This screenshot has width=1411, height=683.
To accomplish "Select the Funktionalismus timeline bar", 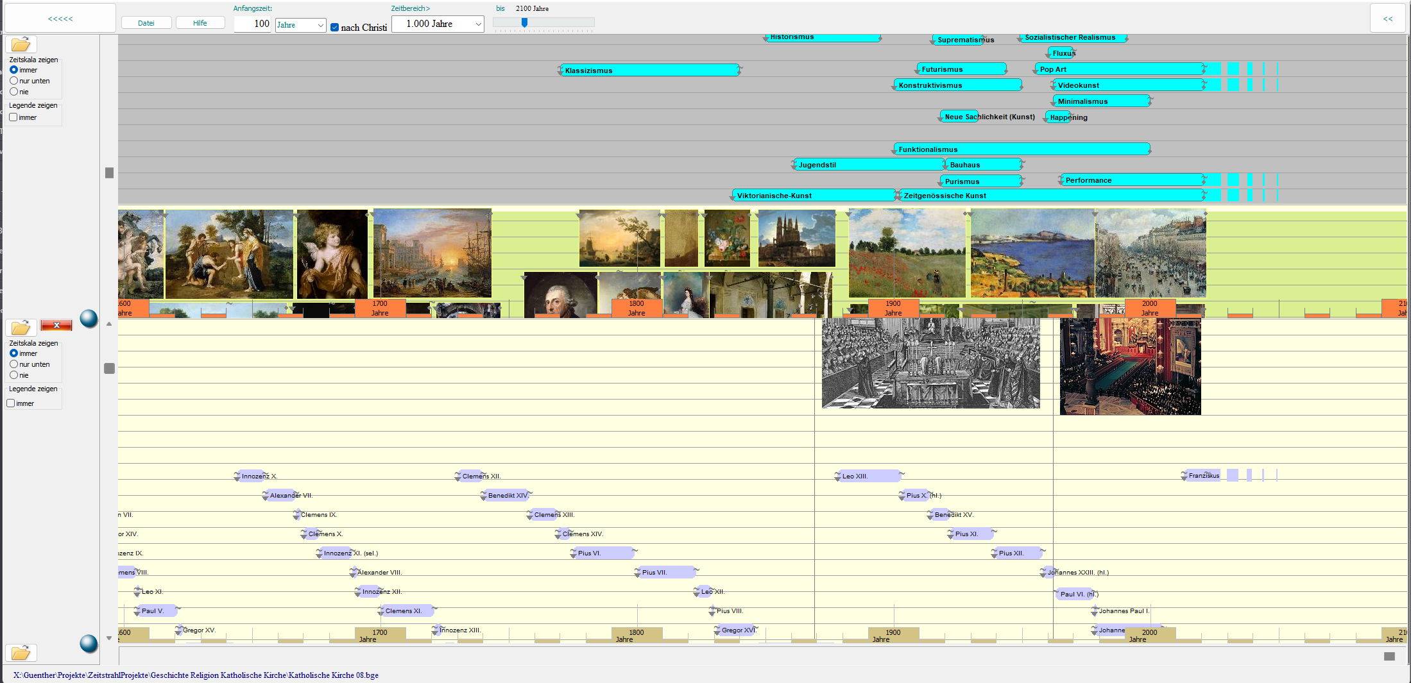I will (1022, 149).
